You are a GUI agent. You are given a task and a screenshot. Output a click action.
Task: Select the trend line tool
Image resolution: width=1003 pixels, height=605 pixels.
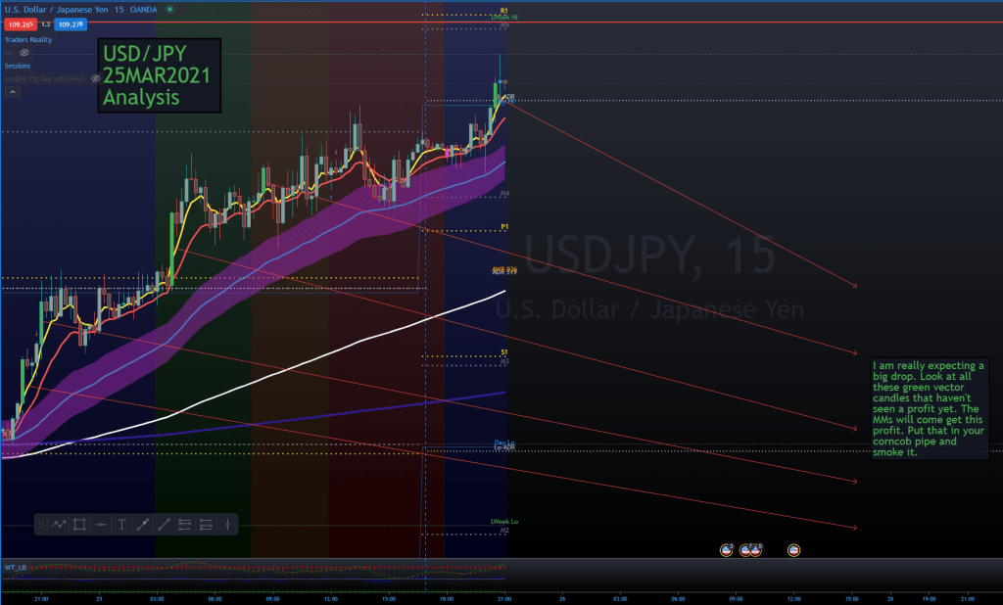(x=164, y=525)
